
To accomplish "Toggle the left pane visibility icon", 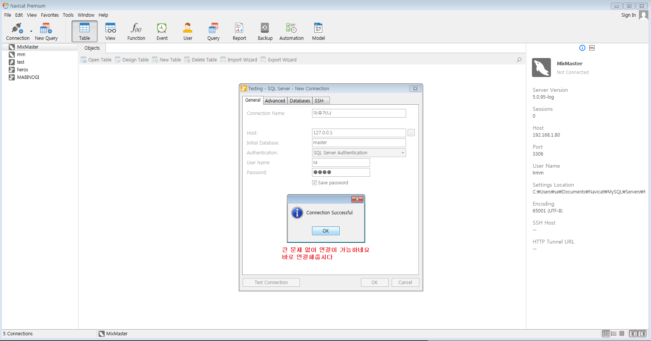I will 633,334.
